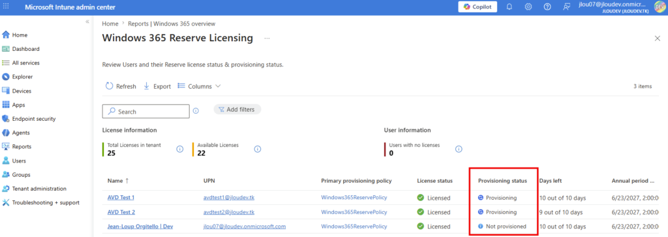
Task: Click avdtest2@jloudev.tk UPN link
Action: (x=229, y=212)
